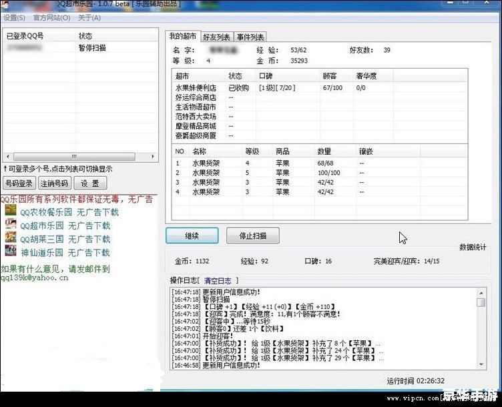Click the 镶嵌 column header

389,151
